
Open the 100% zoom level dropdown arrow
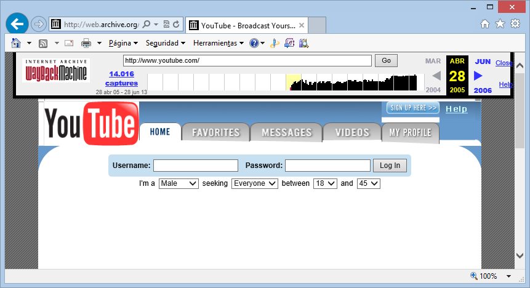tap(508, 276)
